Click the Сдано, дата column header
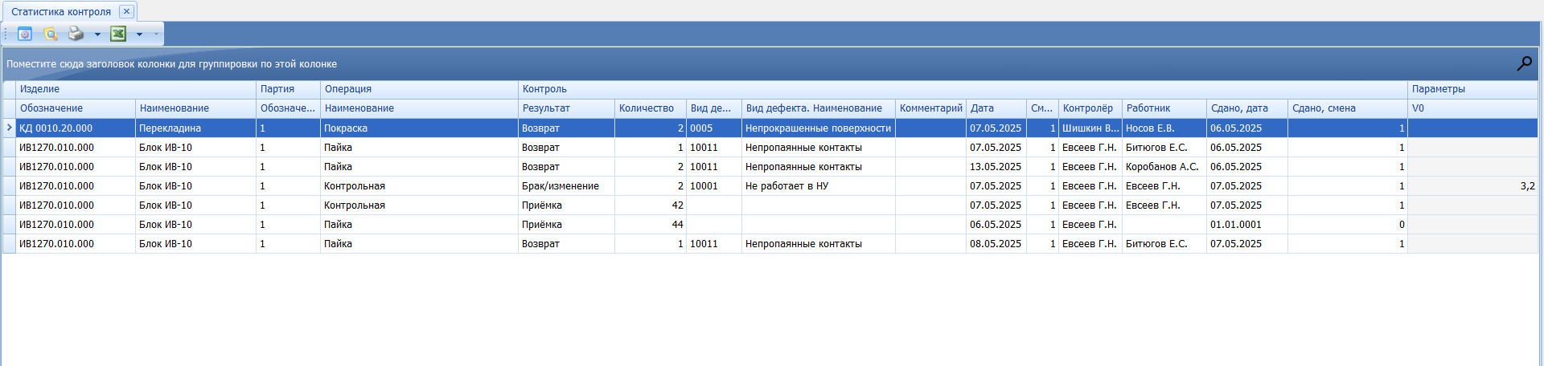This screenshot has width=1544, height=366. [x=1239, y=108]
